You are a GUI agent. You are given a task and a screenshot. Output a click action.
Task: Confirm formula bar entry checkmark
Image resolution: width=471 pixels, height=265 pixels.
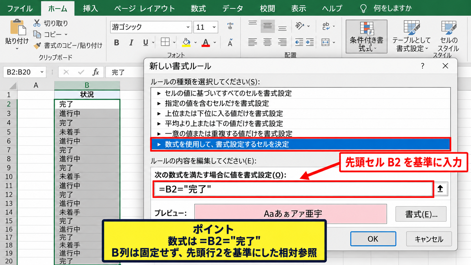tap(81, 72)
